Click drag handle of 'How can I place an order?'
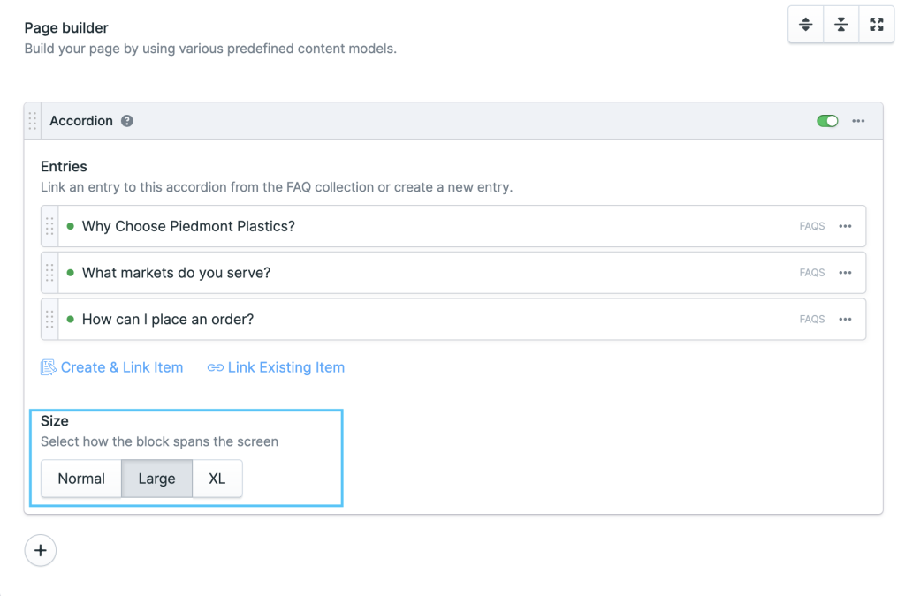905x596 pixels. pyautogui.click(x=49, y=319)
